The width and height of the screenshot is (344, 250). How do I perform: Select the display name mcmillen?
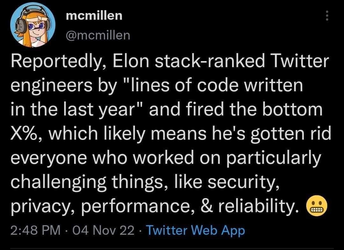click(94, 15)
